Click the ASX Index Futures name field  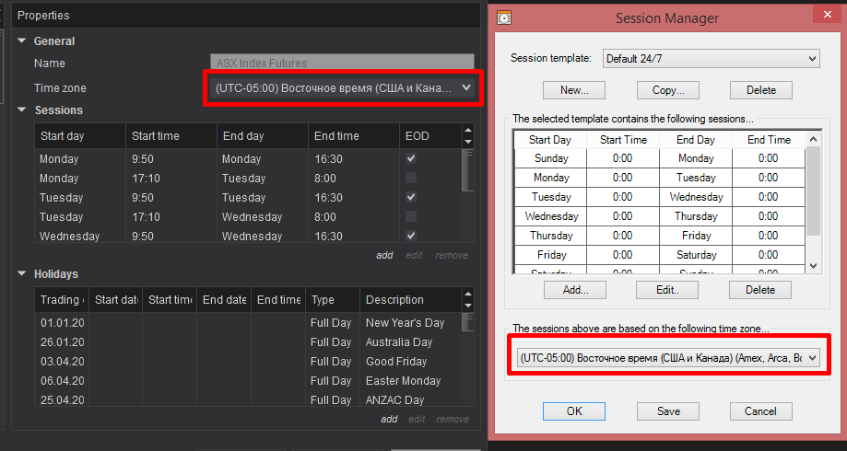click(x=343, y=63)
